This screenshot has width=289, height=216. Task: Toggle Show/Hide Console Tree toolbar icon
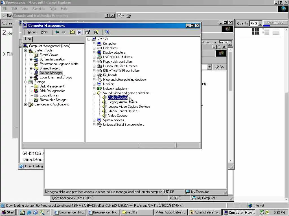pyautogui.click(x=79, y=32)
